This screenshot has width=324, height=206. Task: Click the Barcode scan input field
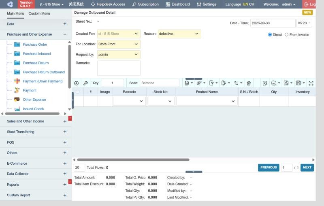tap(160, 83)
